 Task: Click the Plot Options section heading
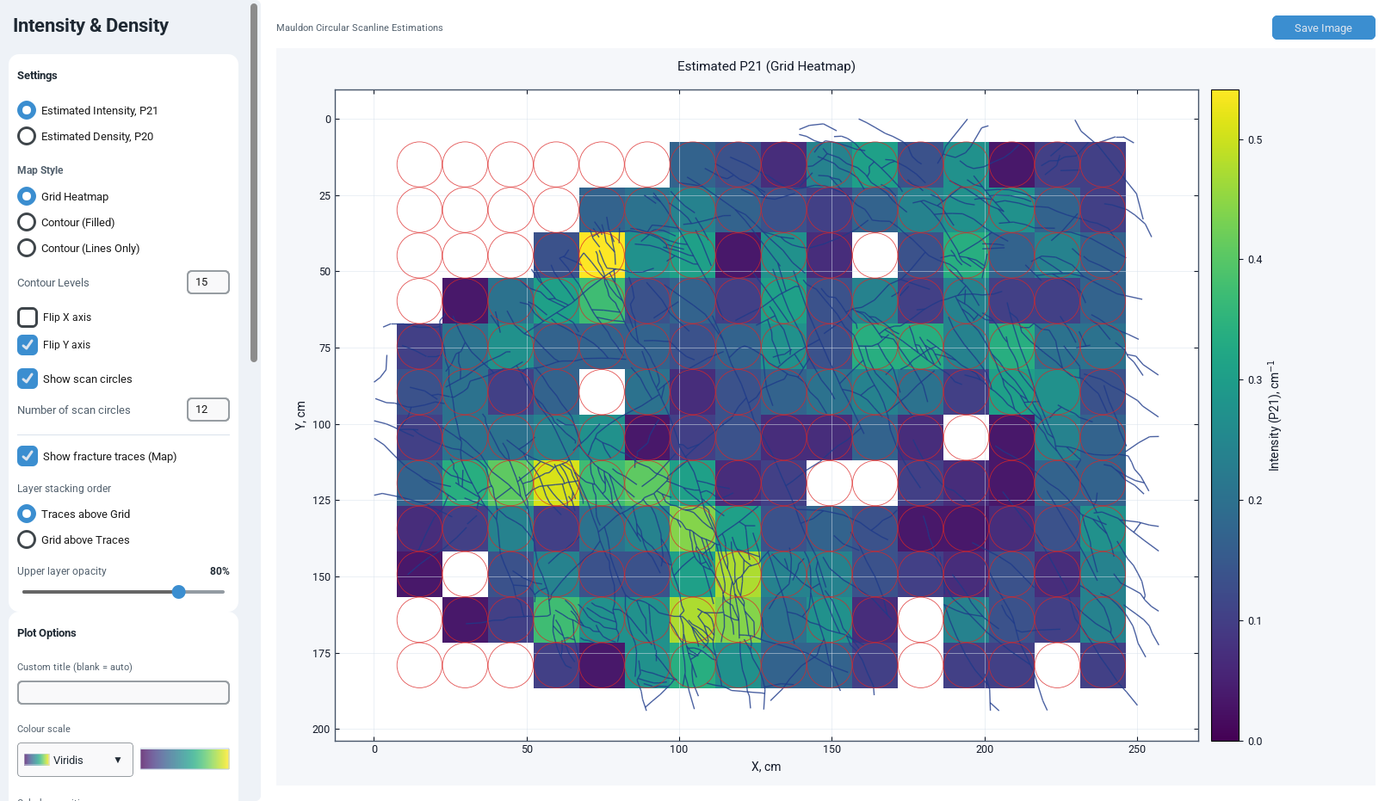(46, 633)
